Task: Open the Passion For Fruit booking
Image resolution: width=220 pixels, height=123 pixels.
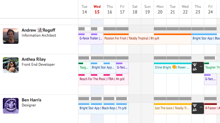Action: coord(147,38)
